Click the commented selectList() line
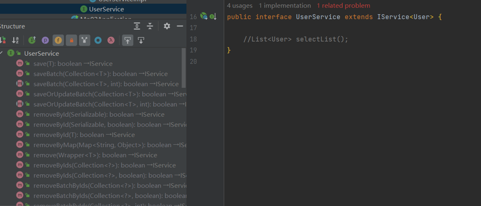The image size is (481, 206). click(x=295, y=39)
